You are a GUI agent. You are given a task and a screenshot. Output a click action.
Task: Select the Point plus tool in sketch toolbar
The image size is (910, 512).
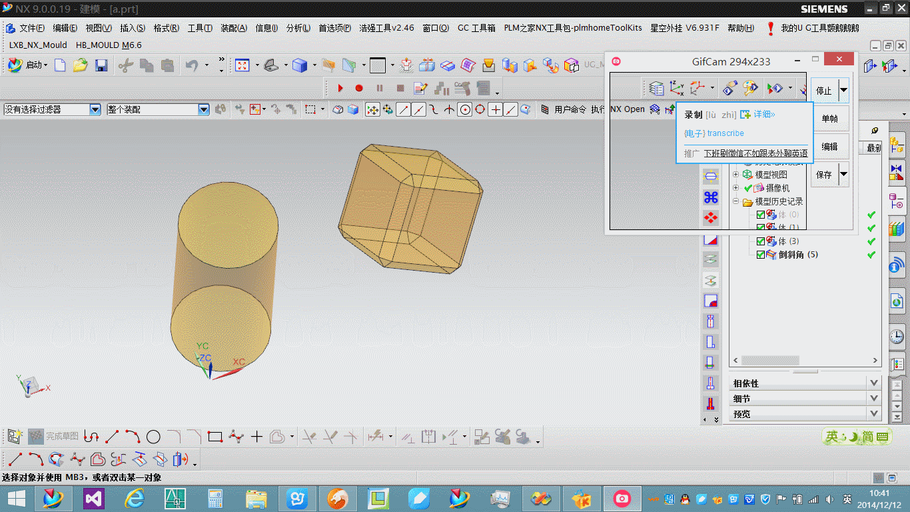pyautogui.click(x=257, y=437)
